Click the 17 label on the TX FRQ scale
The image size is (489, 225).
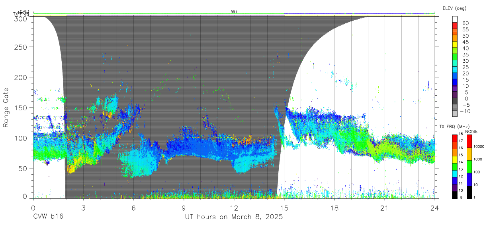pos(461,141)
